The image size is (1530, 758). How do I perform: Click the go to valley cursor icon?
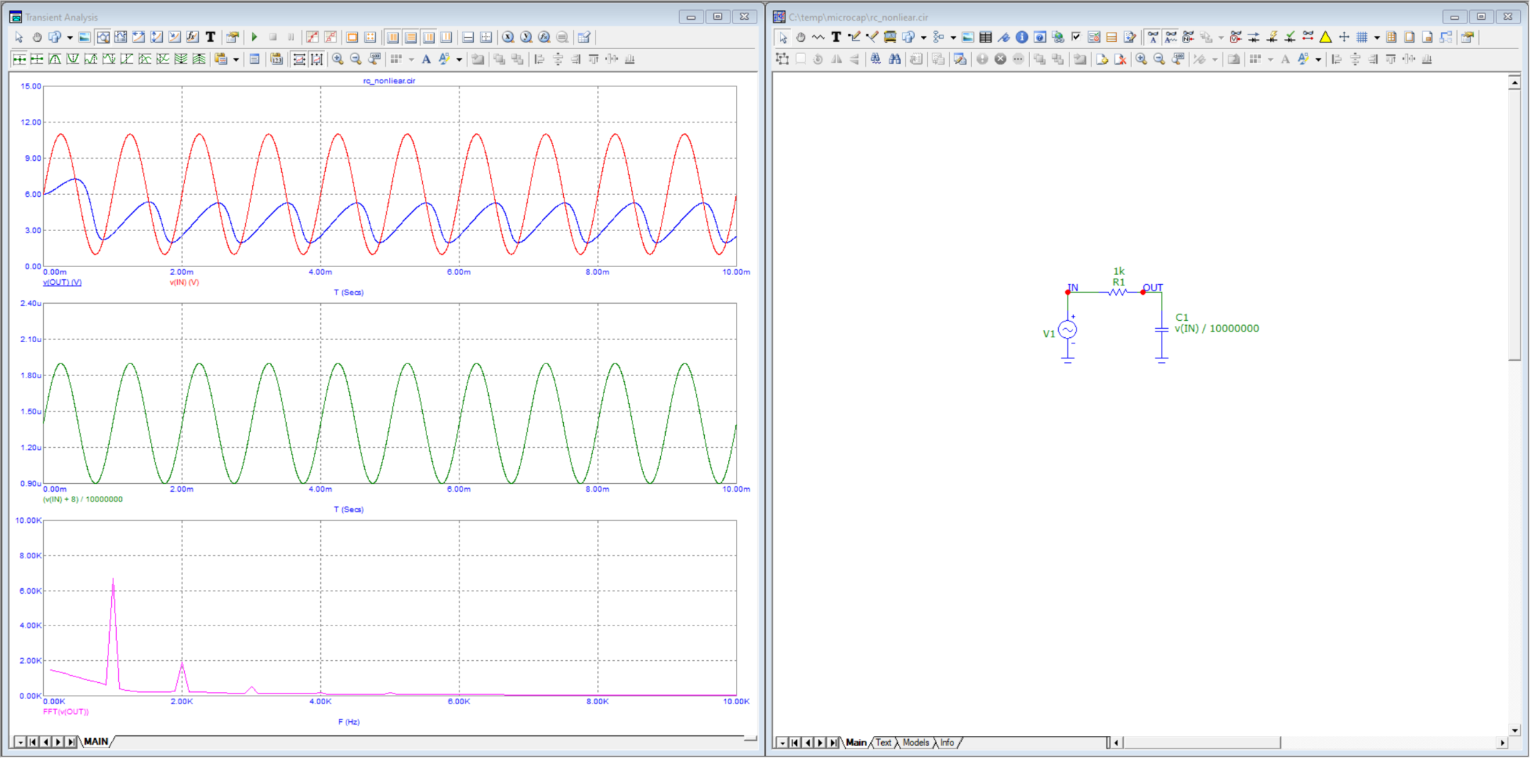72,60
